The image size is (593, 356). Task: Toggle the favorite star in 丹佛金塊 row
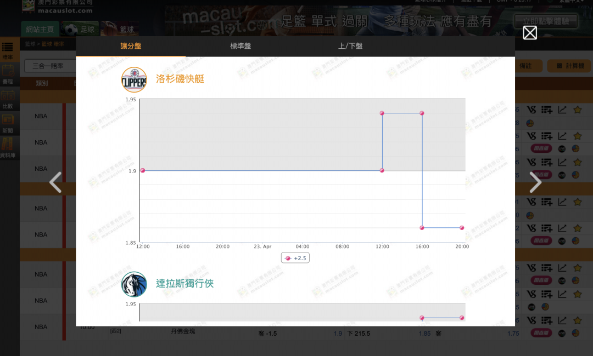(x=578, y=320)
